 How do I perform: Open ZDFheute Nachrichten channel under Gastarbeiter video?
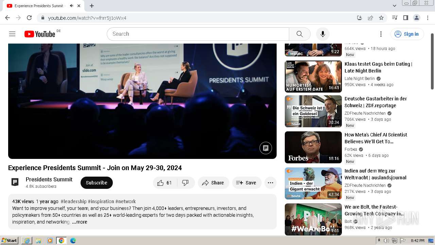pyautogui.click(x=365, y=113)
